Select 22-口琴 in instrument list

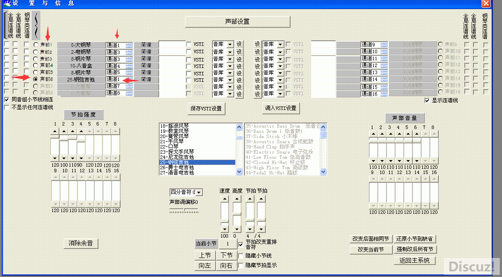(x=197, y=147)
